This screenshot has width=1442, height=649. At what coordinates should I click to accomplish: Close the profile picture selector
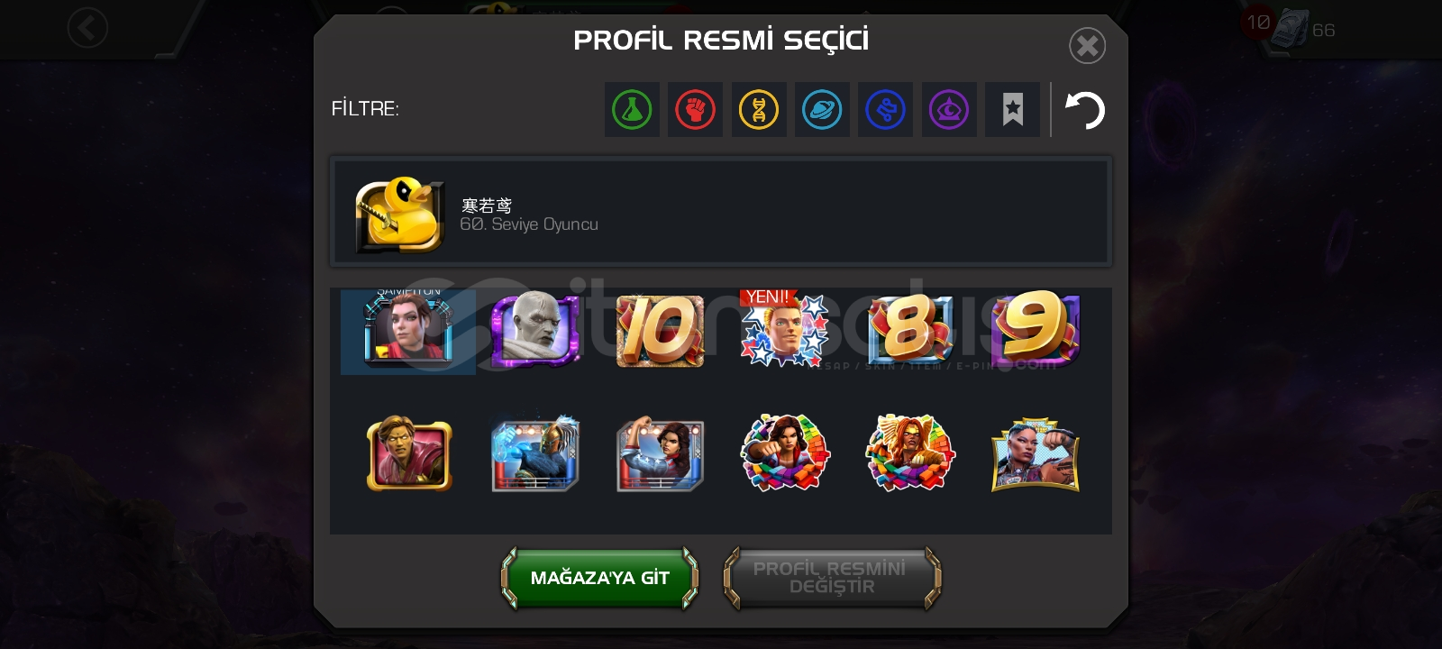point(1088,45)
